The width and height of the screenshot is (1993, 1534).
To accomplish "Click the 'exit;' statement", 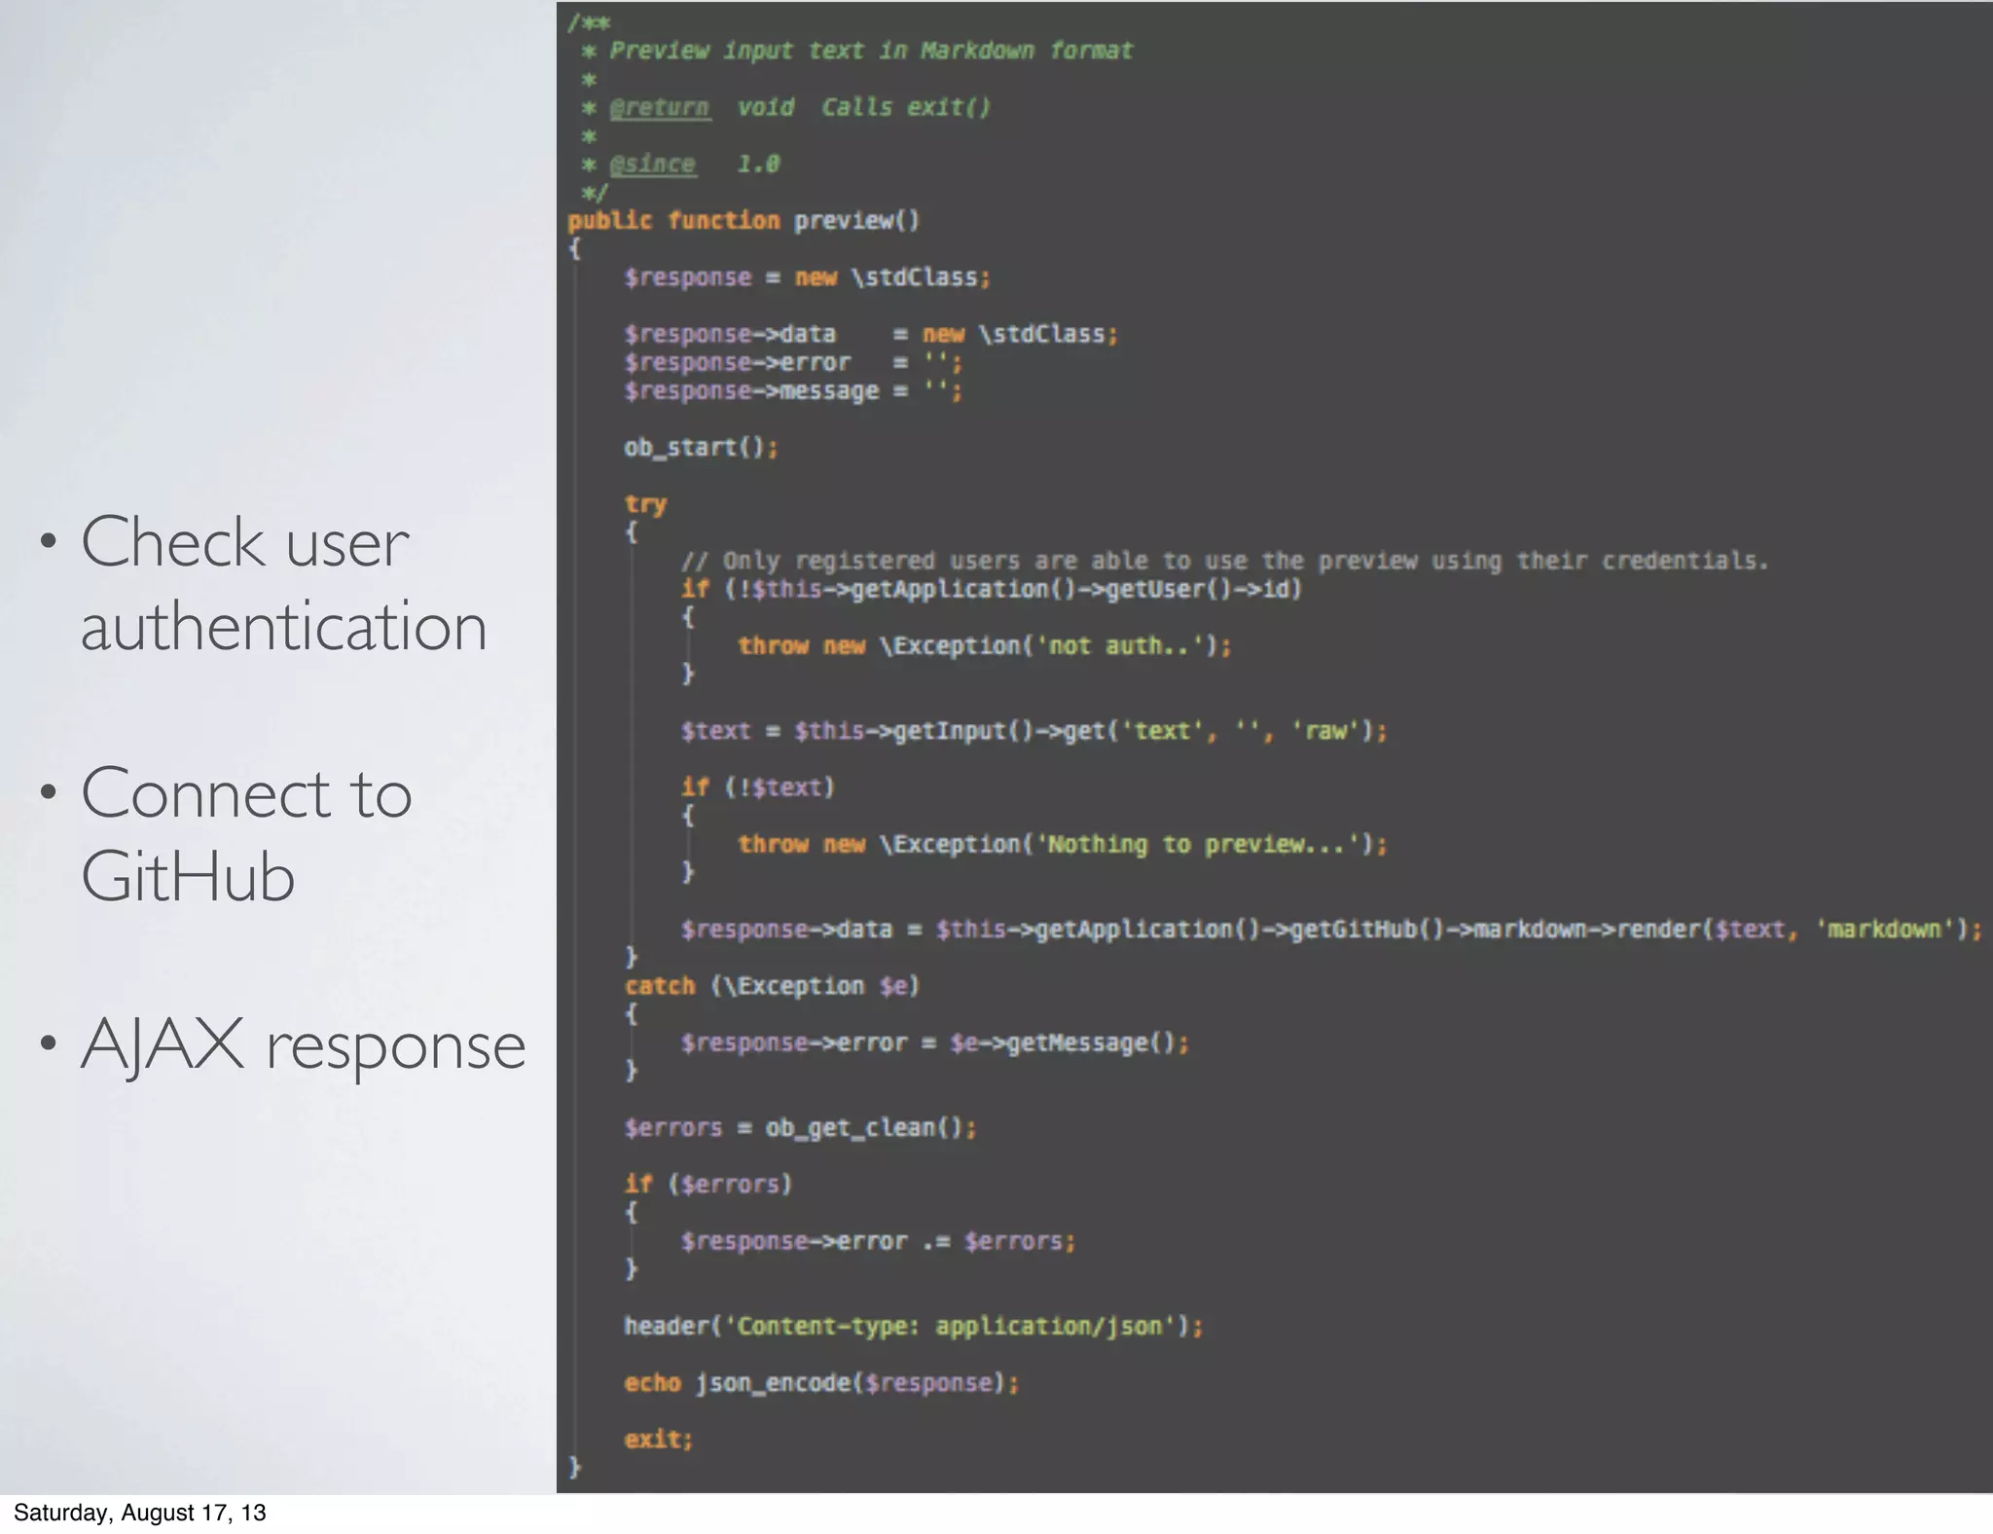I will tap(658, 1440).
